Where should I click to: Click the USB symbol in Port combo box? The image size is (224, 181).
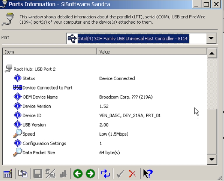(x=72, y=38)
